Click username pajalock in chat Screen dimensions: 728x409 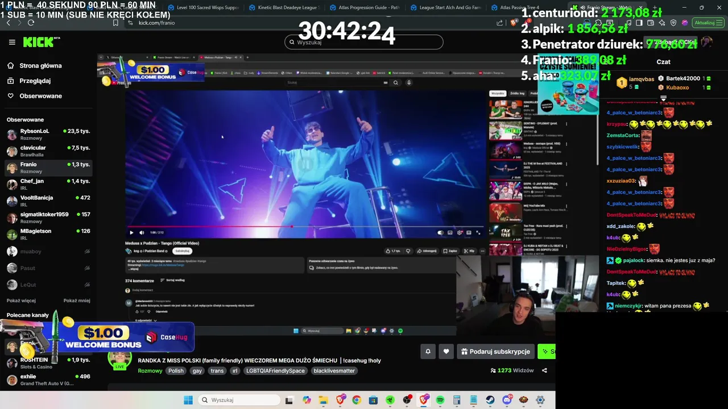pyautogui.click(x=634, y=260)
